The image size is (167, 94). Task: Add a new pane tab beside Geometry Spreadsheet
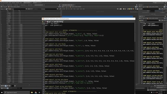click(x=44, y=5)
